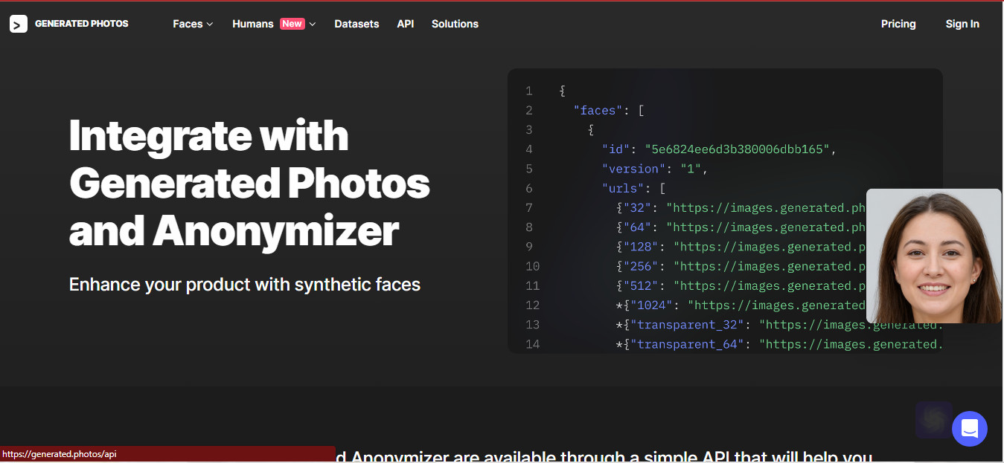Click the New badge next to Humans

(x=292, y=24)
